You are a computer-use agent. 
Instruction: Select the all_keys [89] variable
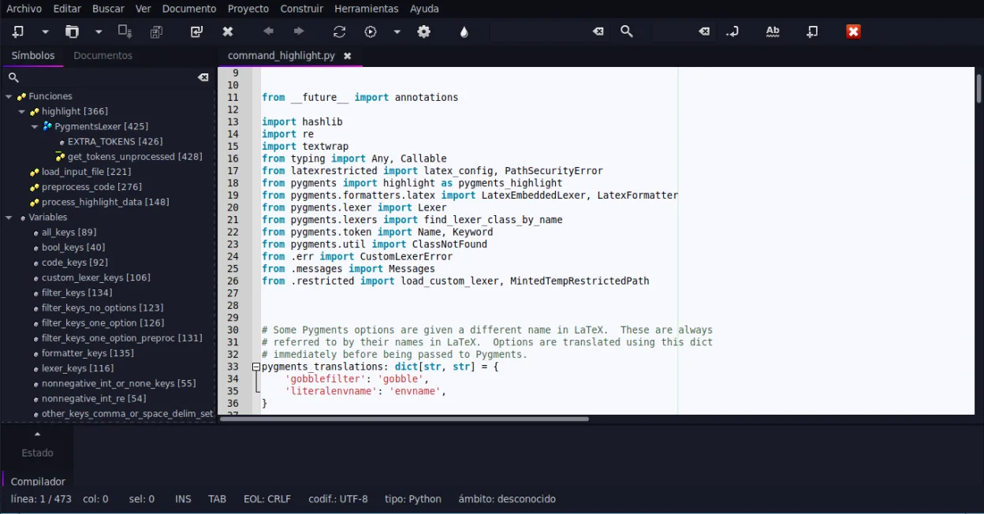(x=69, y=233)
